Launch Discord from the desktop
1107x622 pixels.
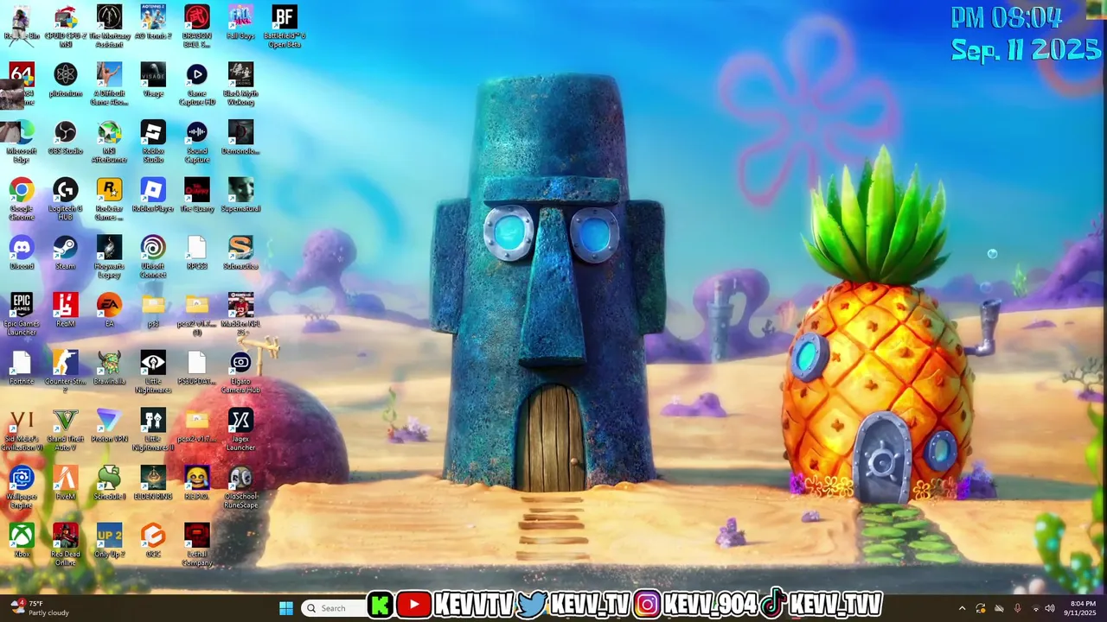22,253
